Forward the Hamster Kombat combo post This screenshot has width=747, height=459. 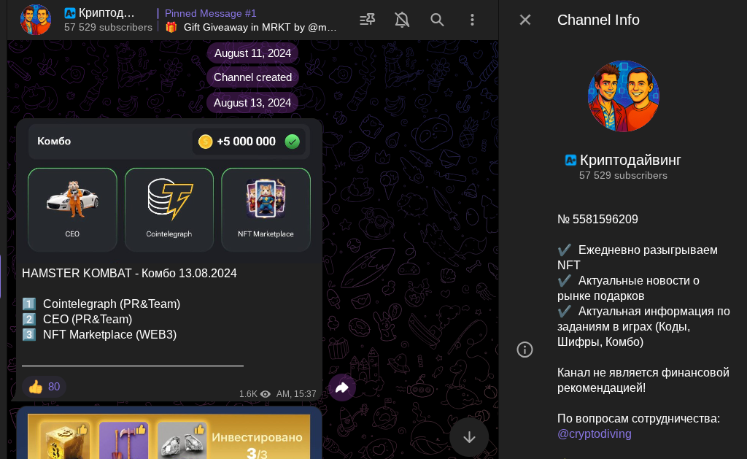[x=342, y=387]
